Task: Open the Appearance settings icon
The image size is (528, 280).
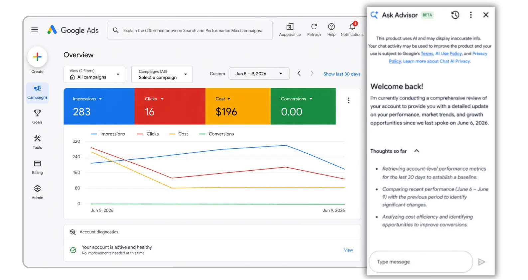Action: pyautogui.click(x=290, y=27)
